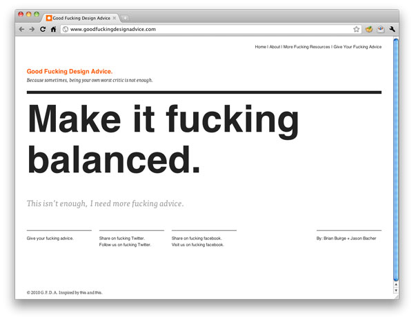Viewport: 414px width, 320px height.
Task: Click 'This isn't enough' more advice link
Action: 105,203
